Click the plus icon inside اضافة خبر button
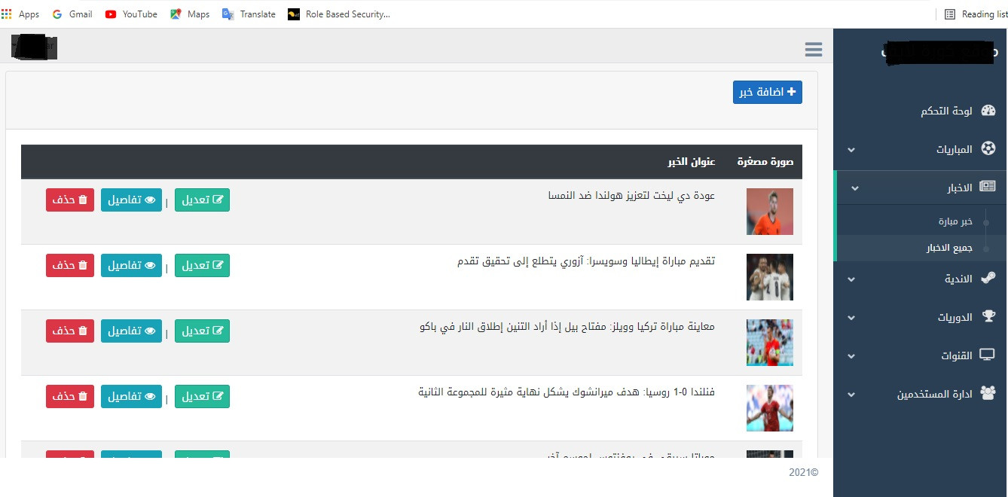Viewport: 1008px width, 497px height. point(792,92)
